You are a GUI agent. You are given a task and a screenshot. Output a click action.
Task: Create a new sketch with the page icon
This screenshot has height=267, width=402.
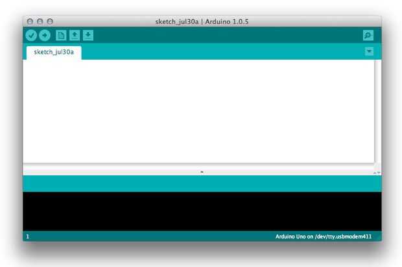(x=61, y=36)
